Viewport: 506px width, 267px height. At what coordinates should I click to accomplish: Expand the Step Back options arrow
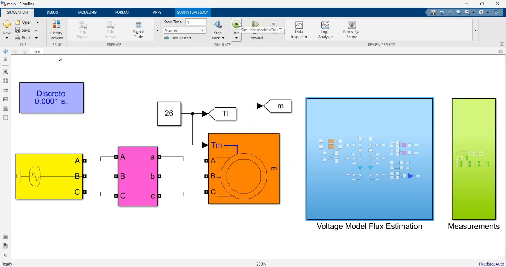tap(223, 38)
